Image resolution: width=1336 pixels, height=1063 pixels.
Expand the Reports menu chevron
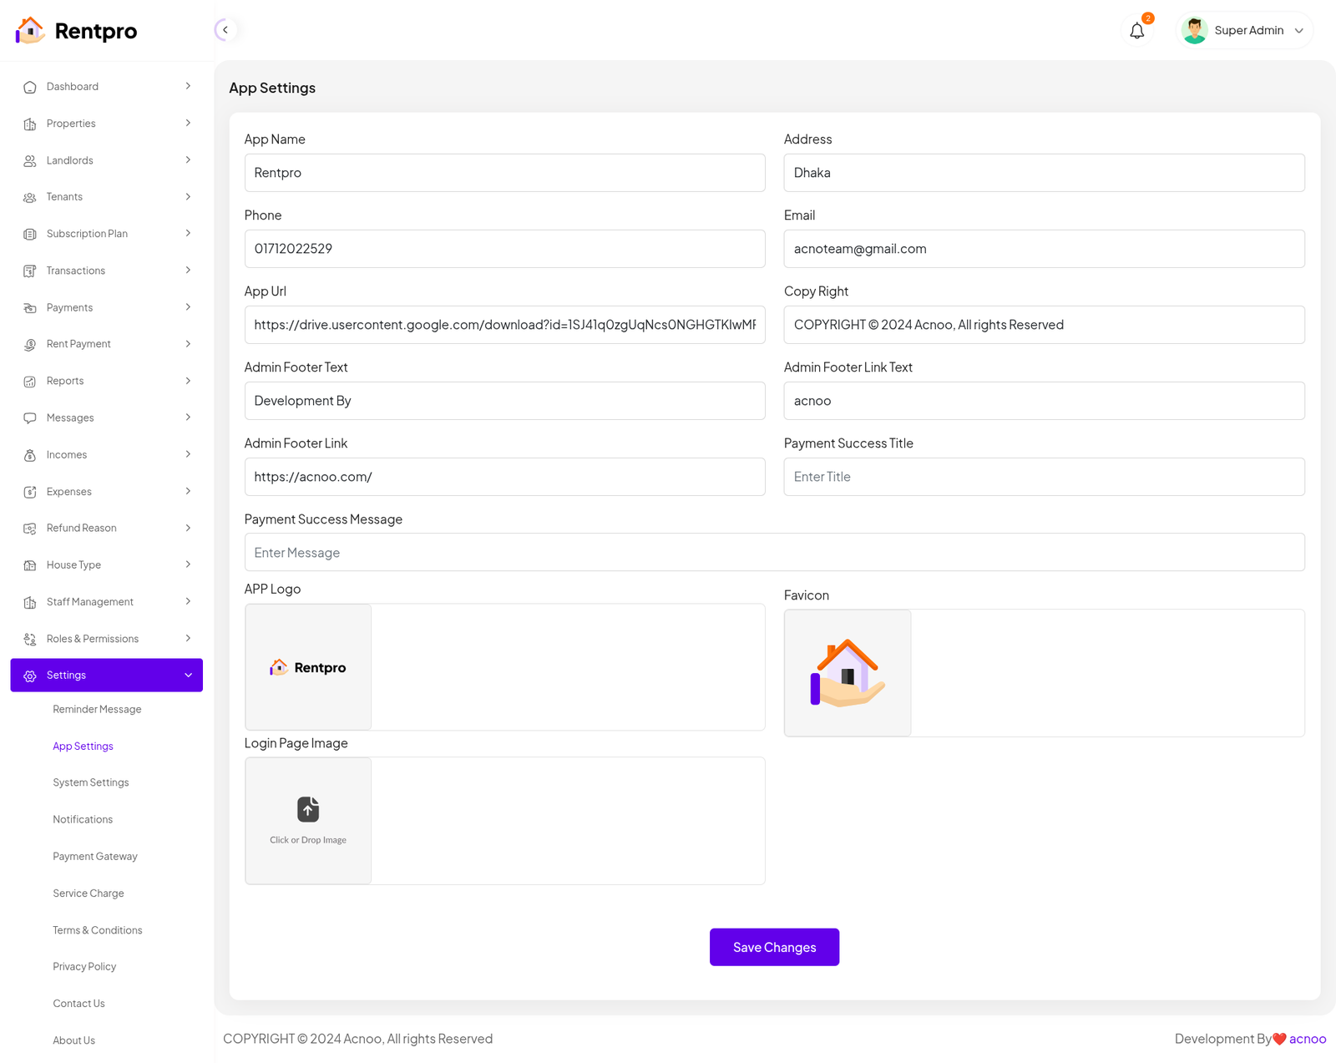[188, 381]
